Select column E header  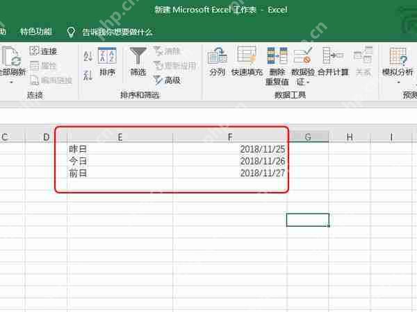pos(120,137)
